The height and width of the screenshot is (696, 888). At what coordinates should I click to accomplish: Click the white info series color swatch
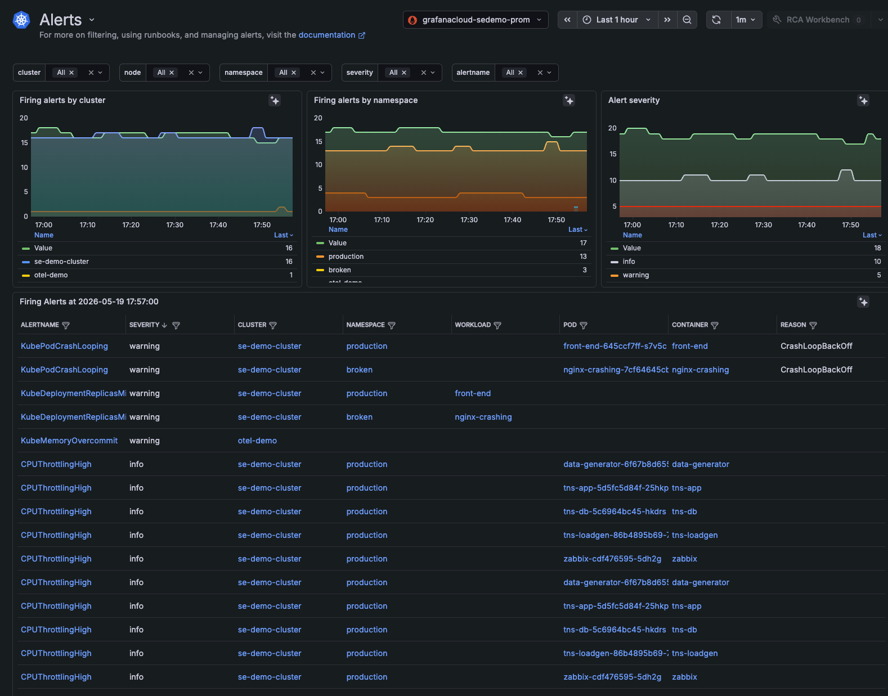coord(615,262)
